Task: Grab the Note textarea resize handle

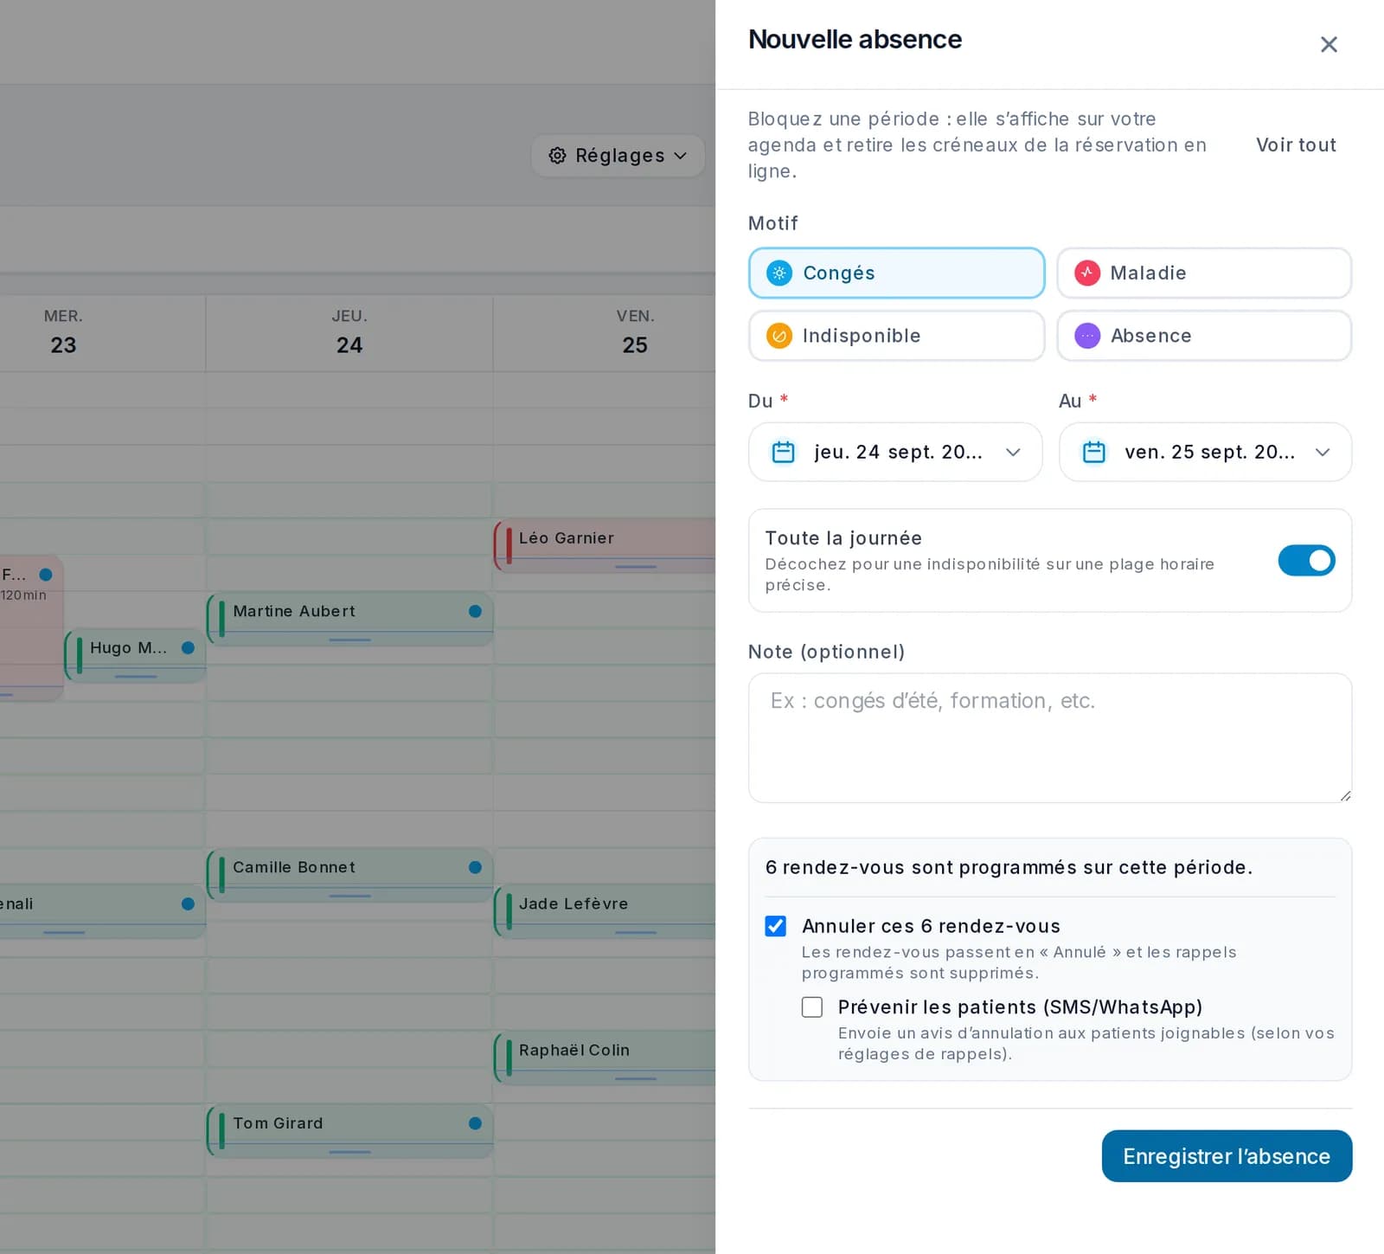Action: tap(1345, 795)
